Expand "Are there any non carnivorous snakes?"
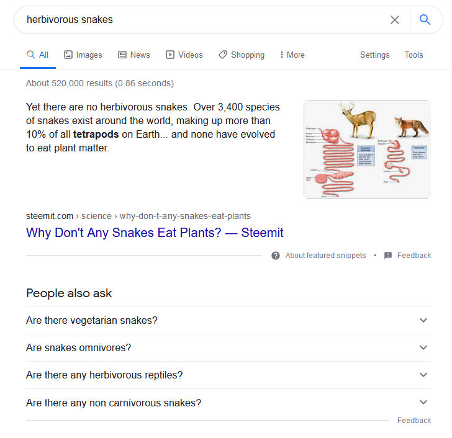 pyautogui.click(x=423, y=403)
